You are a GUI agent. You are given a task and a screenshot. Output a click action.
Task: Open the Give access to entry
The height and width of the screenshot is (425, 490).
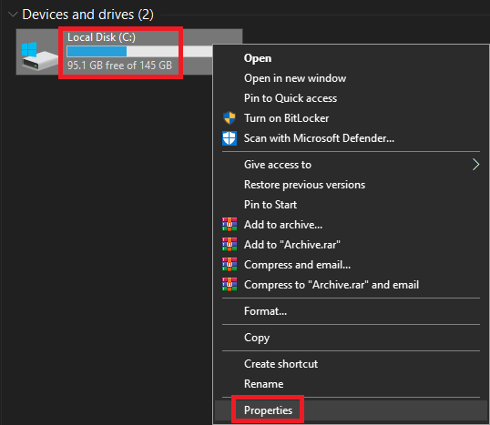[352, 165]
